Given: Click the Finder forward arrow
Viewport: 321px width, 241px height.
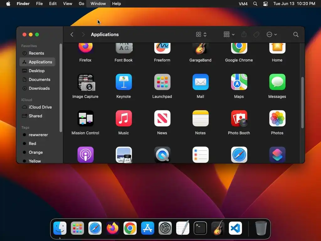Looking at the screenshot, I should pyautogui.click(x=83, y=35).
